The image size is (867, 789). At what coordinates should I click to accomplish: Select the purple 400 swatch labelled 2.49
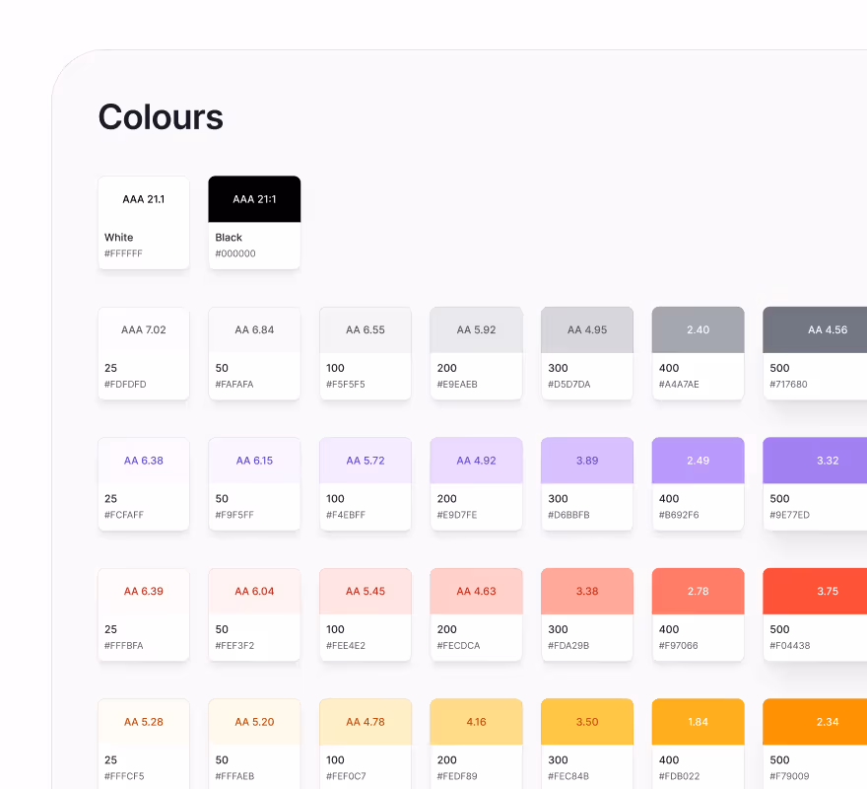[699, 484]
